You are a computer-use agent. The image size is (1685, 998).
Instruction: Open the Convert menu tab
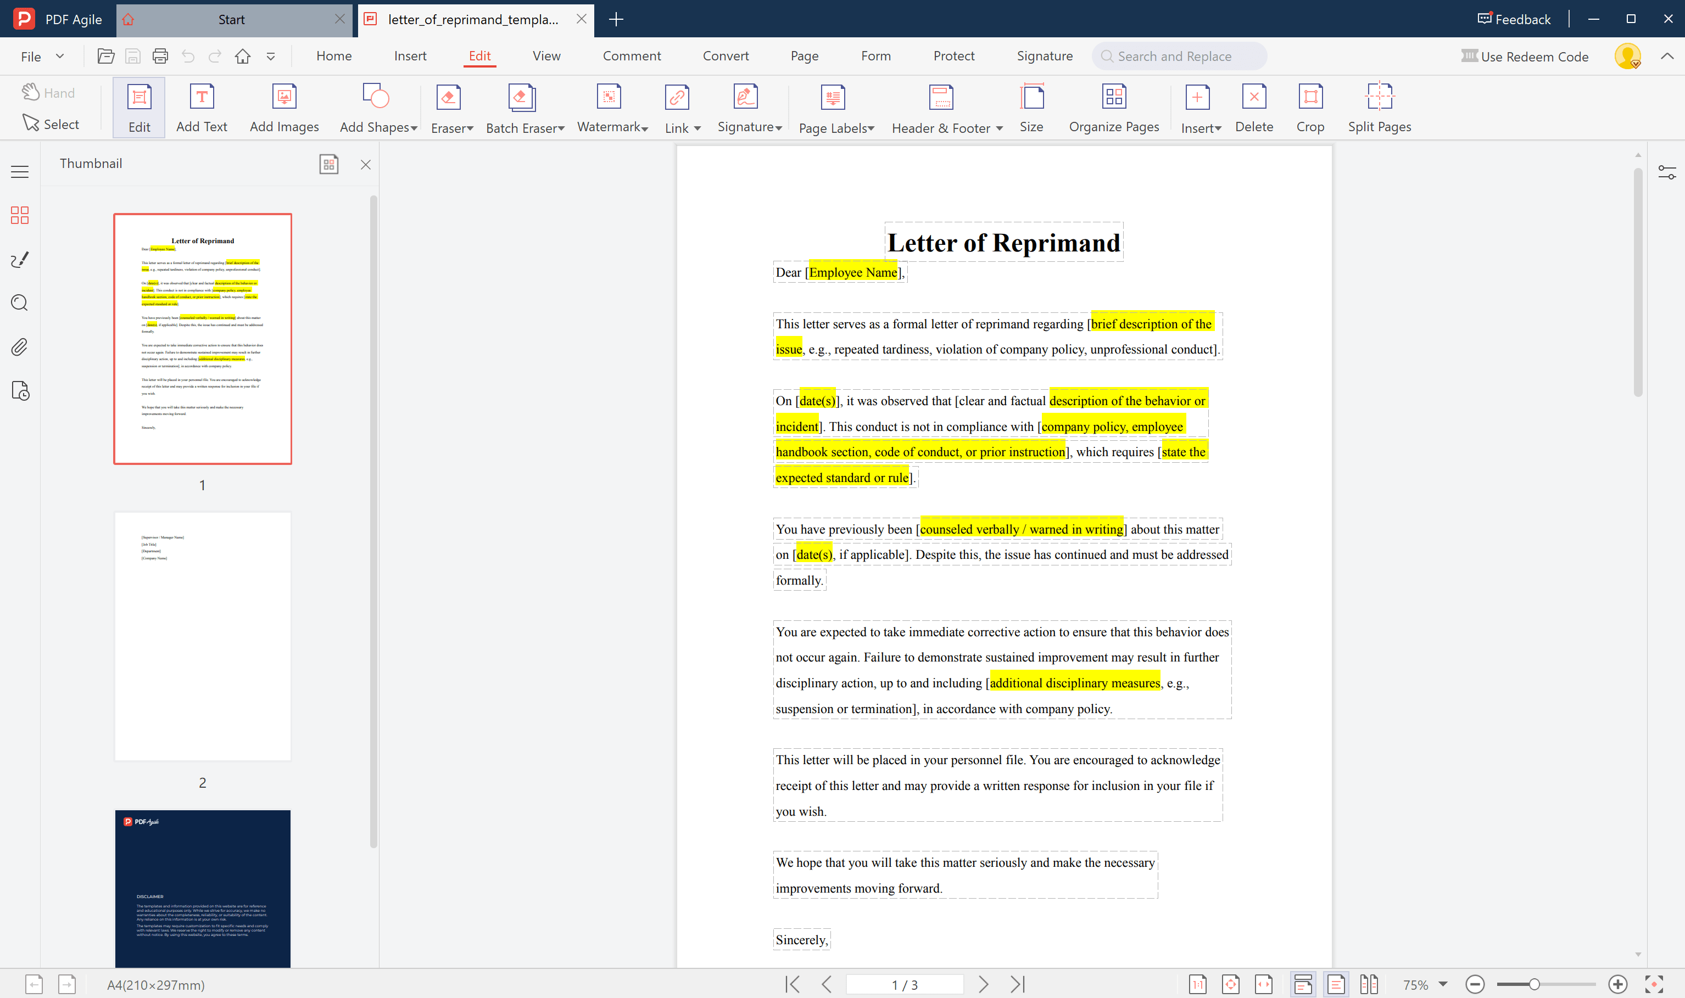726,56
